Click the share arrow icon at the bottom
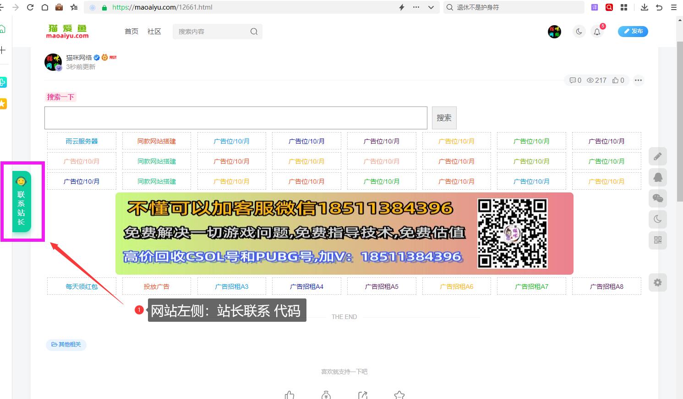The height and width of the screenshot is (399, 683). 363,395
